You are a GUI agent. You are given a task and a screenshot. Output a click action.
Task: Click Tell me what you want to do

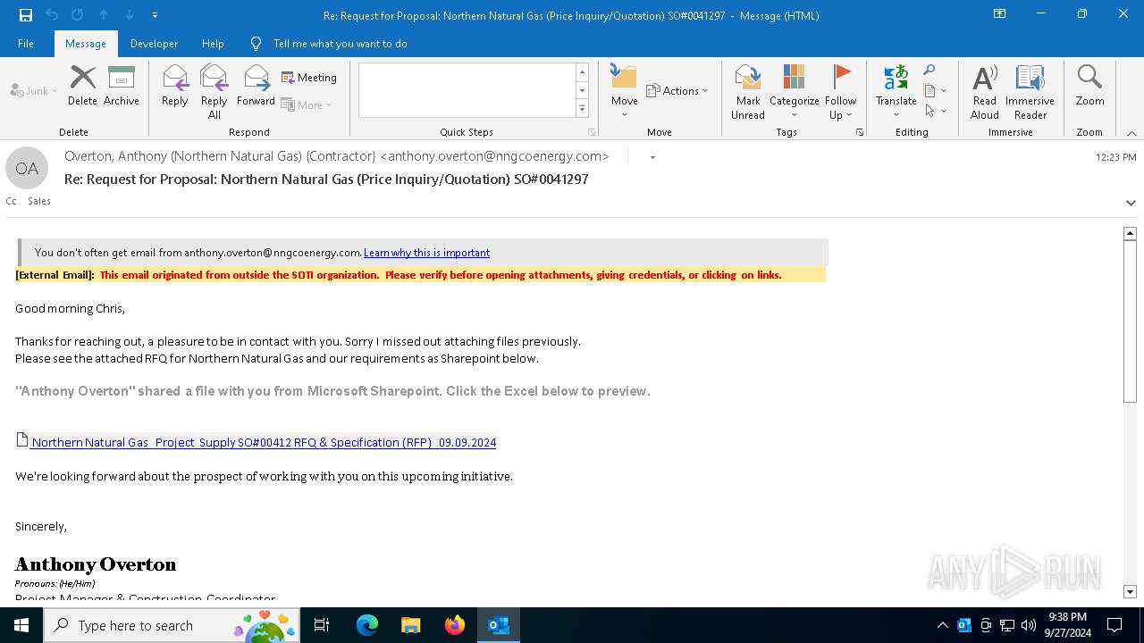tap(340, 44)
